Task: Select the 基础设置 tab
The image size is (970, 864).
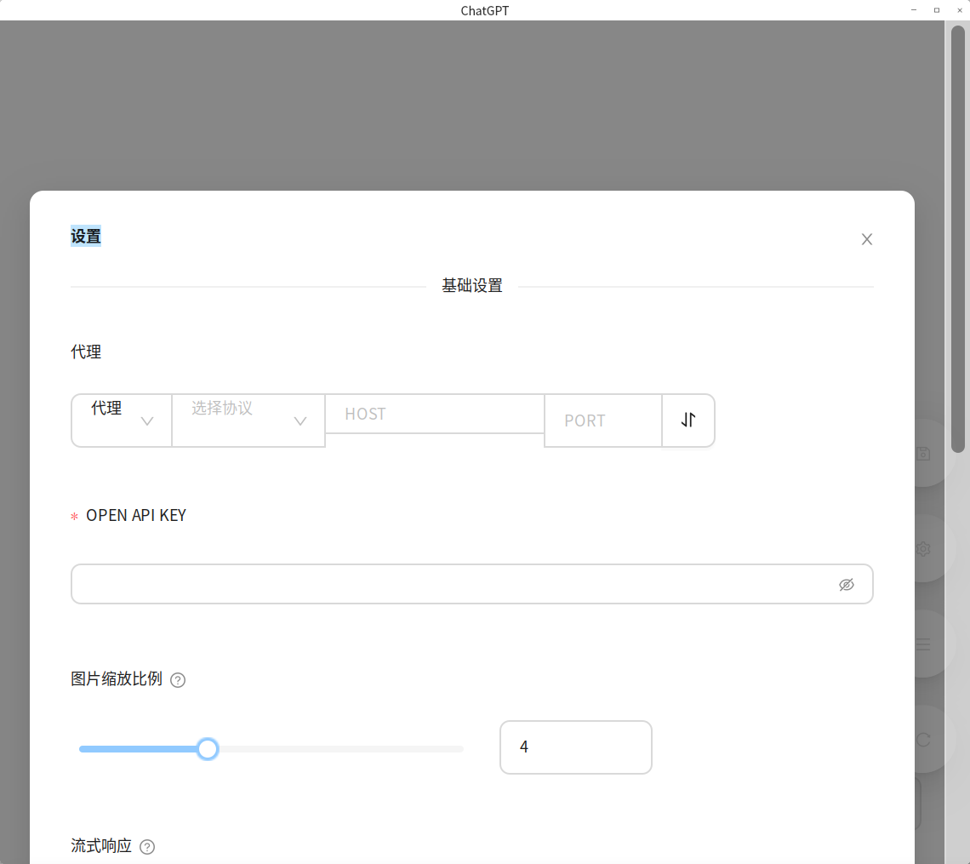Action: tap(471, 286)
